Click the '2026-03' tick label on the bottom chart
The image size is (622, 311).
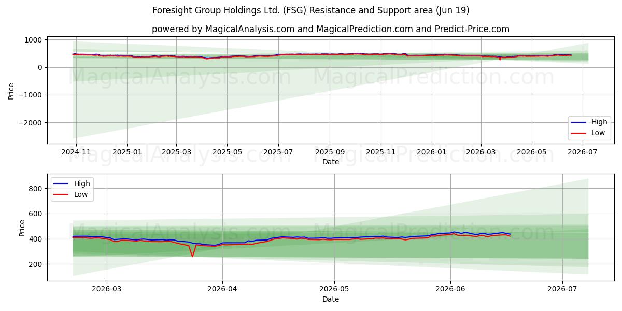[107, 290]
